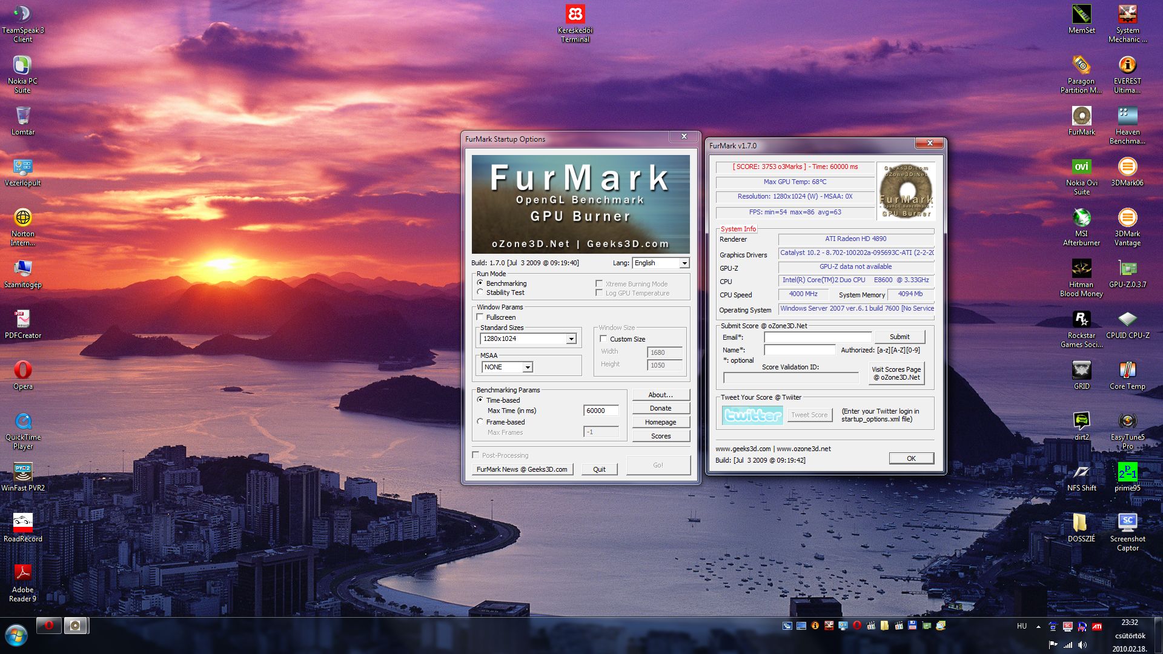Launch PDFCreator from the desktop
1163x654 pixels.
[x=22, y=325]
